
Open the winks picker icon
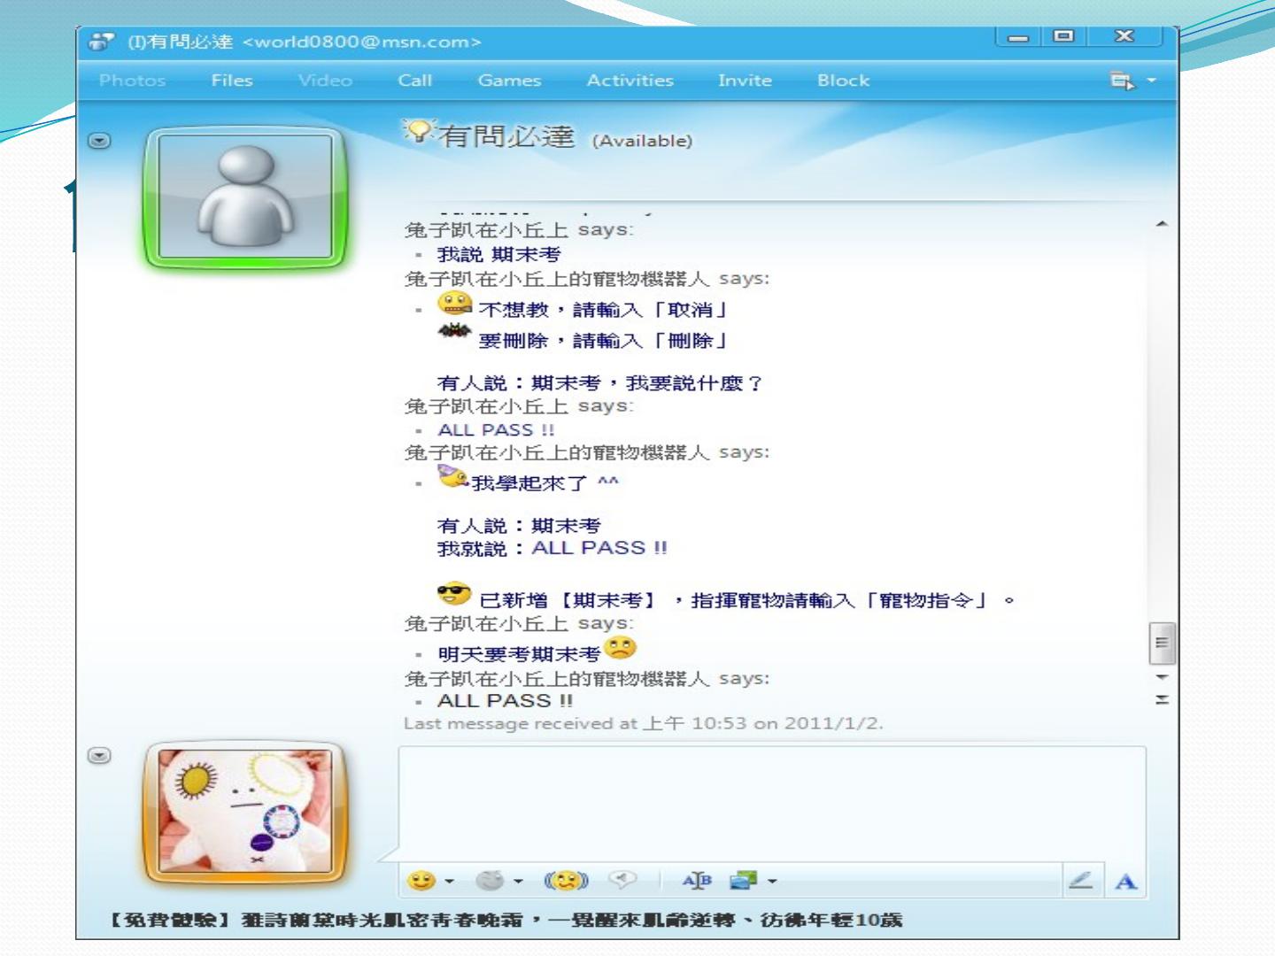pyautogui.click(x=490, y=880)
